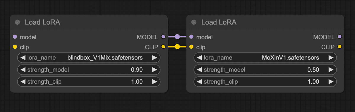Click the strength_model 0.50 value field
The height and width of the screenshot is (112, 355).
click(265, 70)
